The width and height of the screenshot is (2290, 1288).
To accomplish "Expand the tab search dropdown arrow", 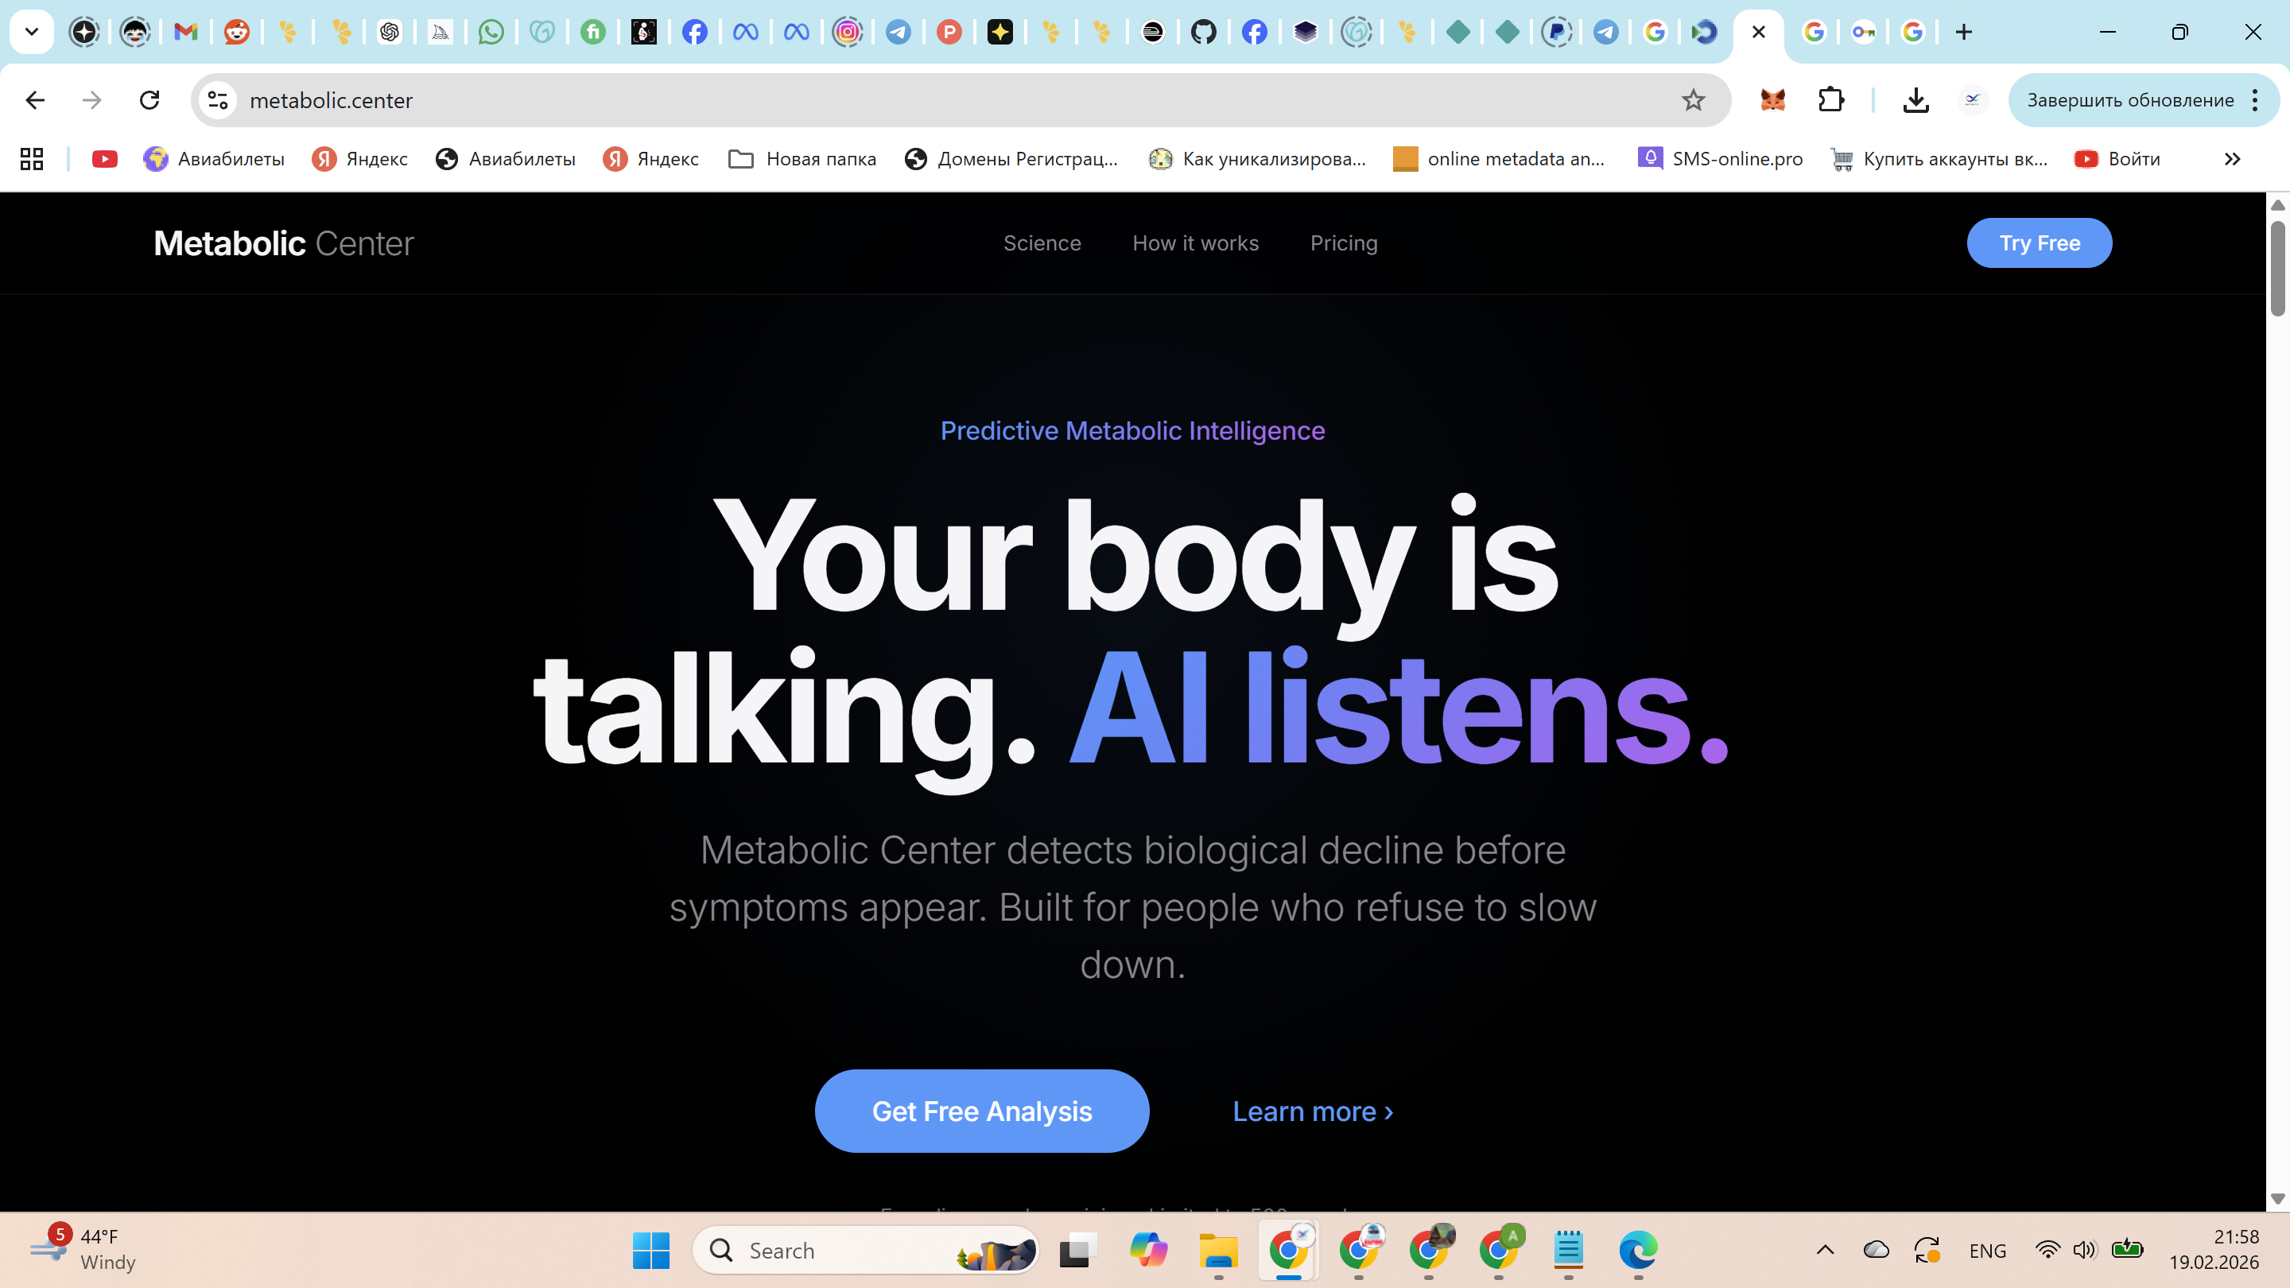I will point(32,33).
